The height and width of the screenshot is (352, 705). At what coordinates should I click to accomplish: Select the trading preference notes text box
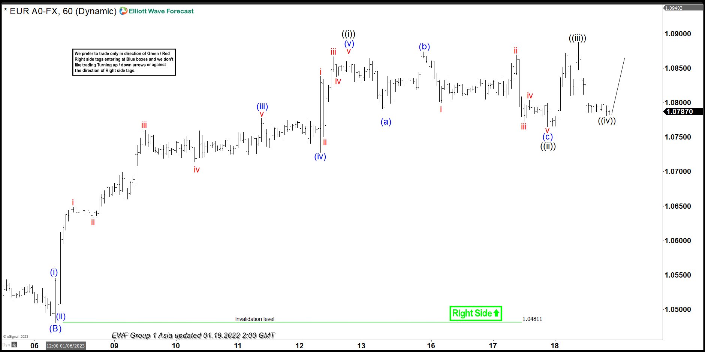coord(124,62)
